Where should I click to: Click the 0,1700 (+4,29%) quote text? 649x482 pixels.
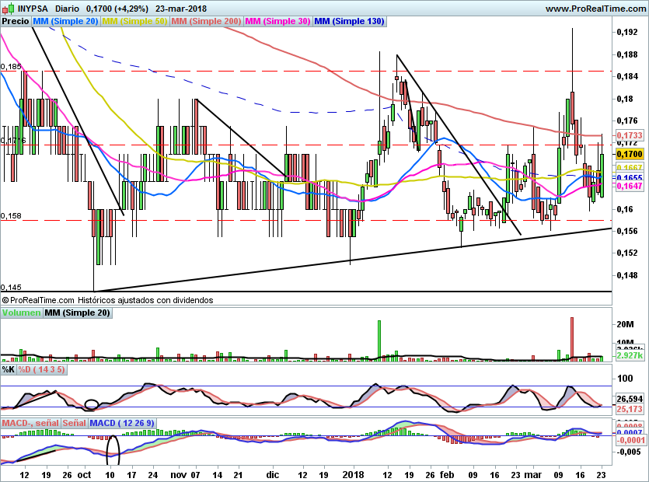point(117,9)
